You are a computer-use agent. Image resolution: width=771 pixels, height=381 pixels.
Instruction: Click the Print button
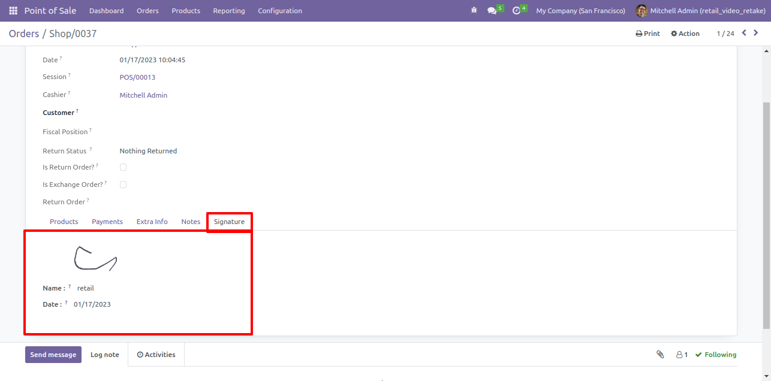647,34
